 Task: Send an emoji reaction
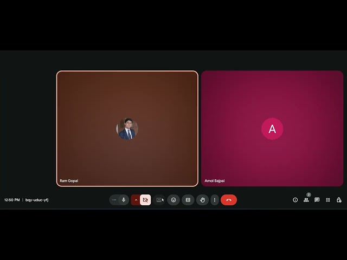[x=173, y=200]
